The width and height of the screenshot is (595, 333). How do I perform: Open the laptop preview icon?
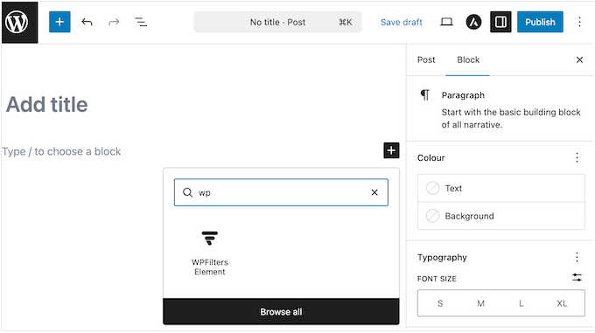pyautogui.click(x=446, y=22)
